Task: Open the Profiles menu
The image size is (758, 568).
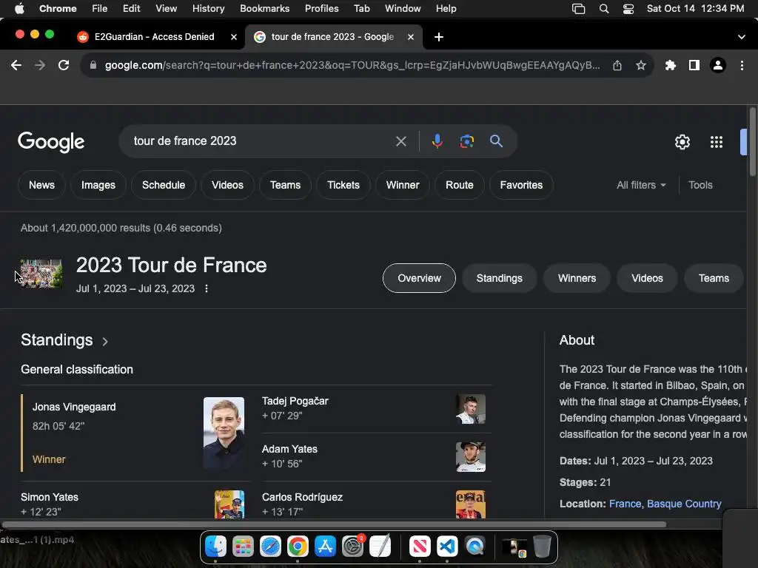Action: pyautogui.click(x=321, y=9)
